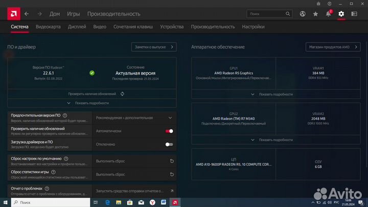Launch the problem report sending tool
The image size is (368, 207).
click(134, 191)
